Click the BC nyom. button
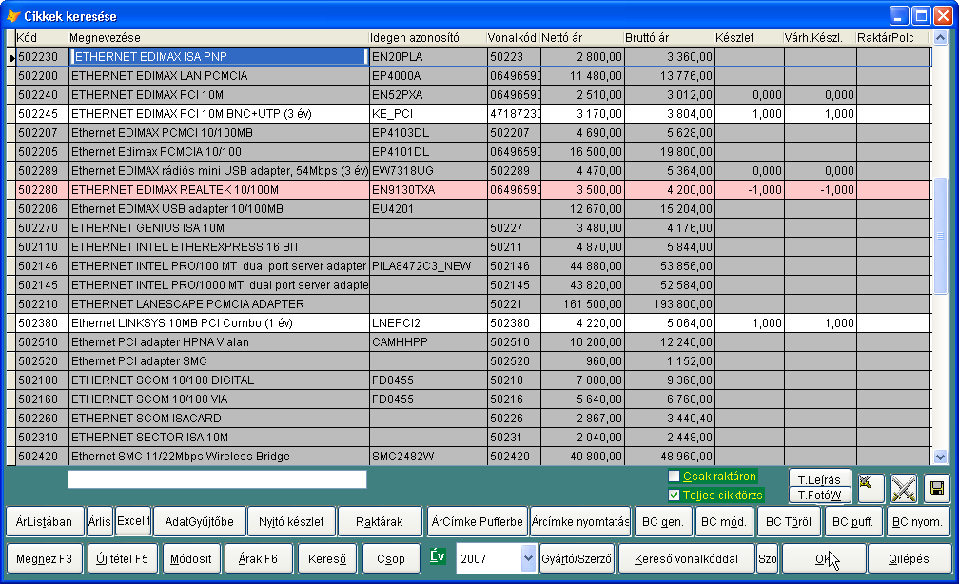Viewport: 959px width, 584px height. pyautogui.click(x=917, y=521)
